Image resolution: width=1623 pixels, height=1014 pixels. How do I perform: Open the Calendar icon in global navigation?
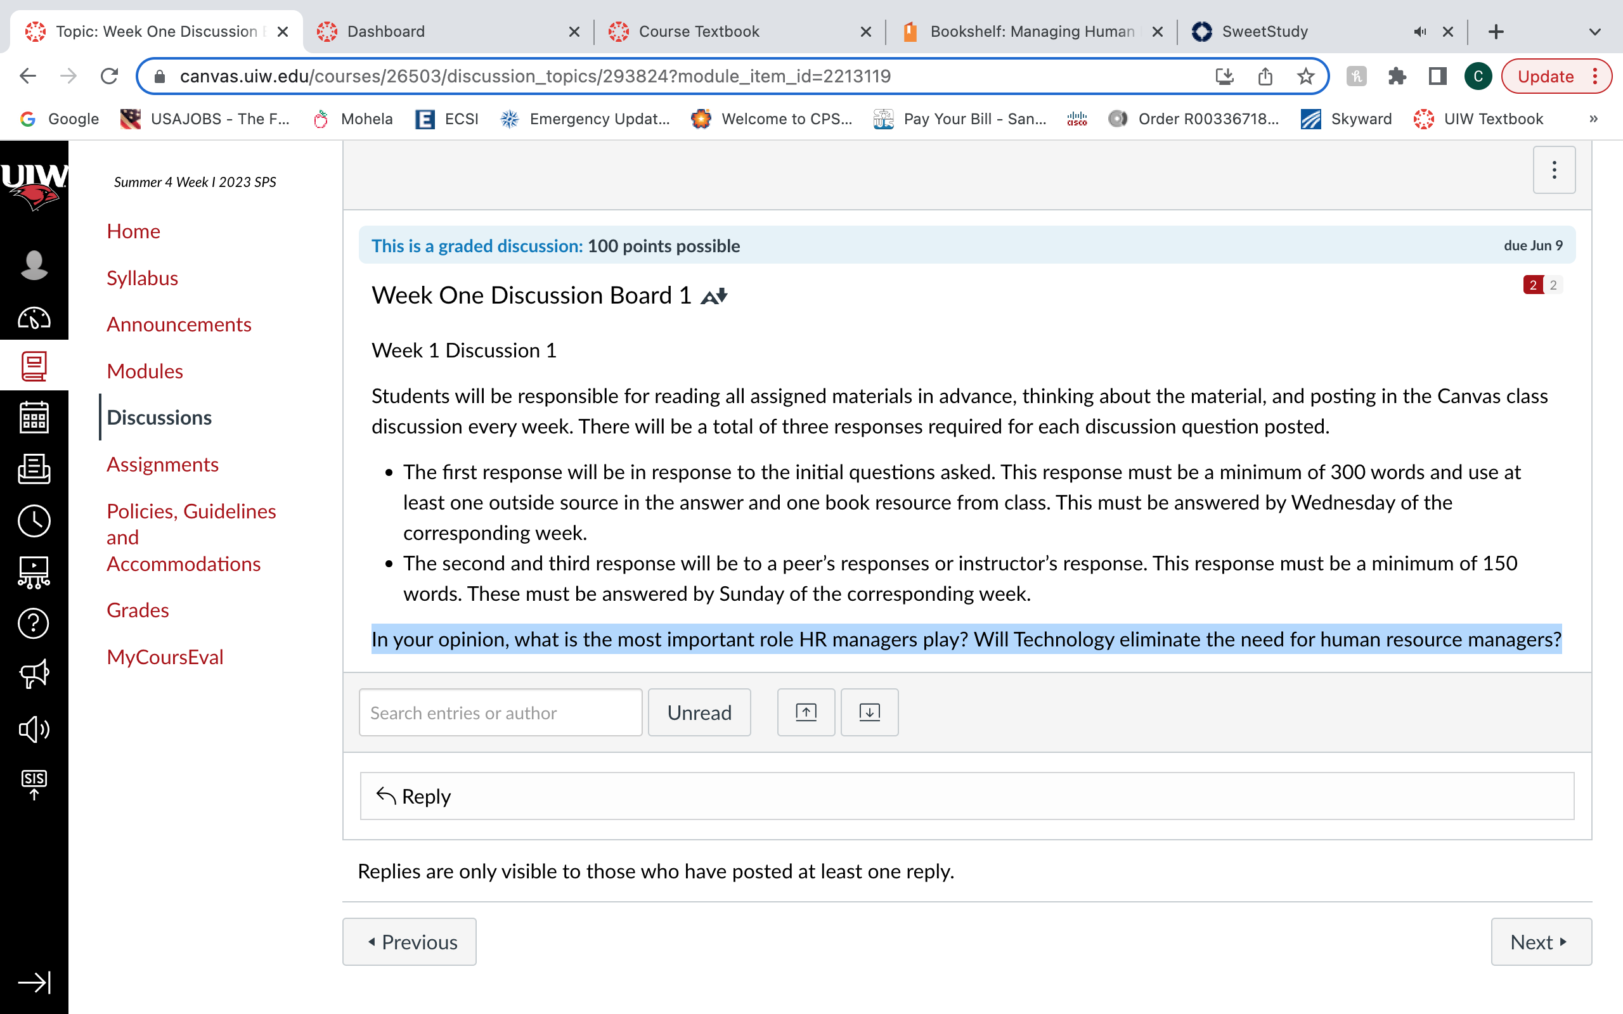click(34, 417)
